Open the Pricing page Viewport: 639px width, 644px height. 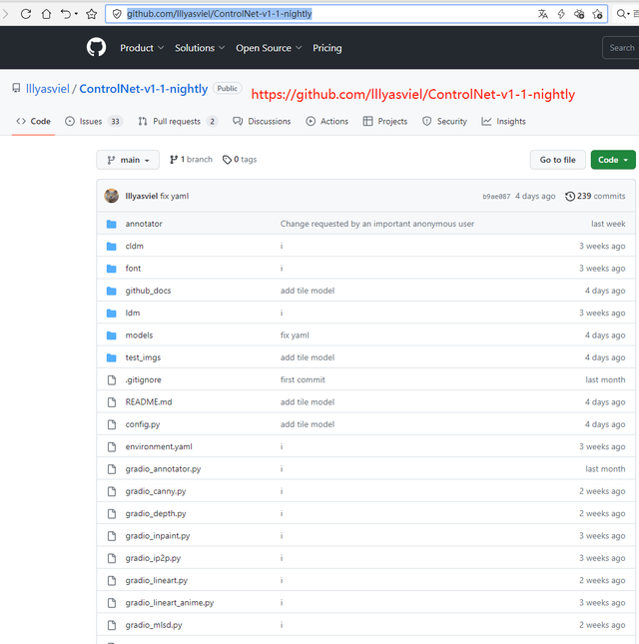point(326,48)
